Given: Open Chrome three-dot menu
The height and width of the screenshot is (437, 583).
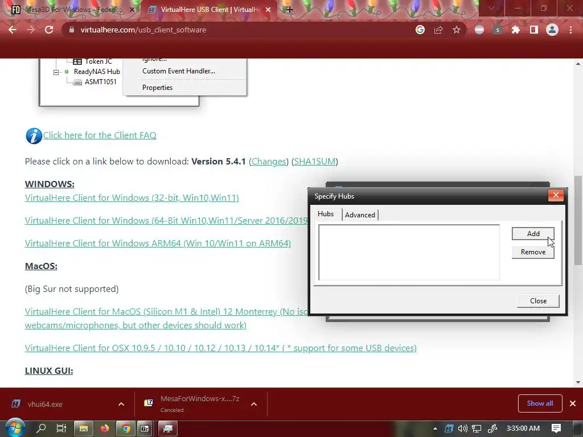Looking at the screenshot, I should pos(570,30).
